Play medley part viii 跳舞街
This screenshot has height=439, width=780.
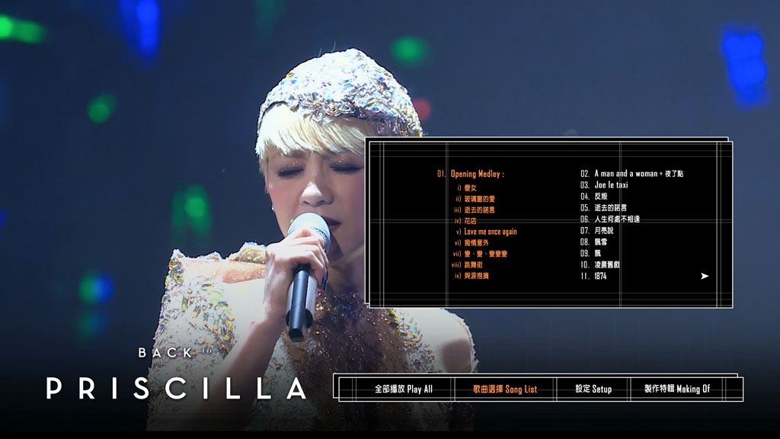pyautogui.click(x=467, y=264)
